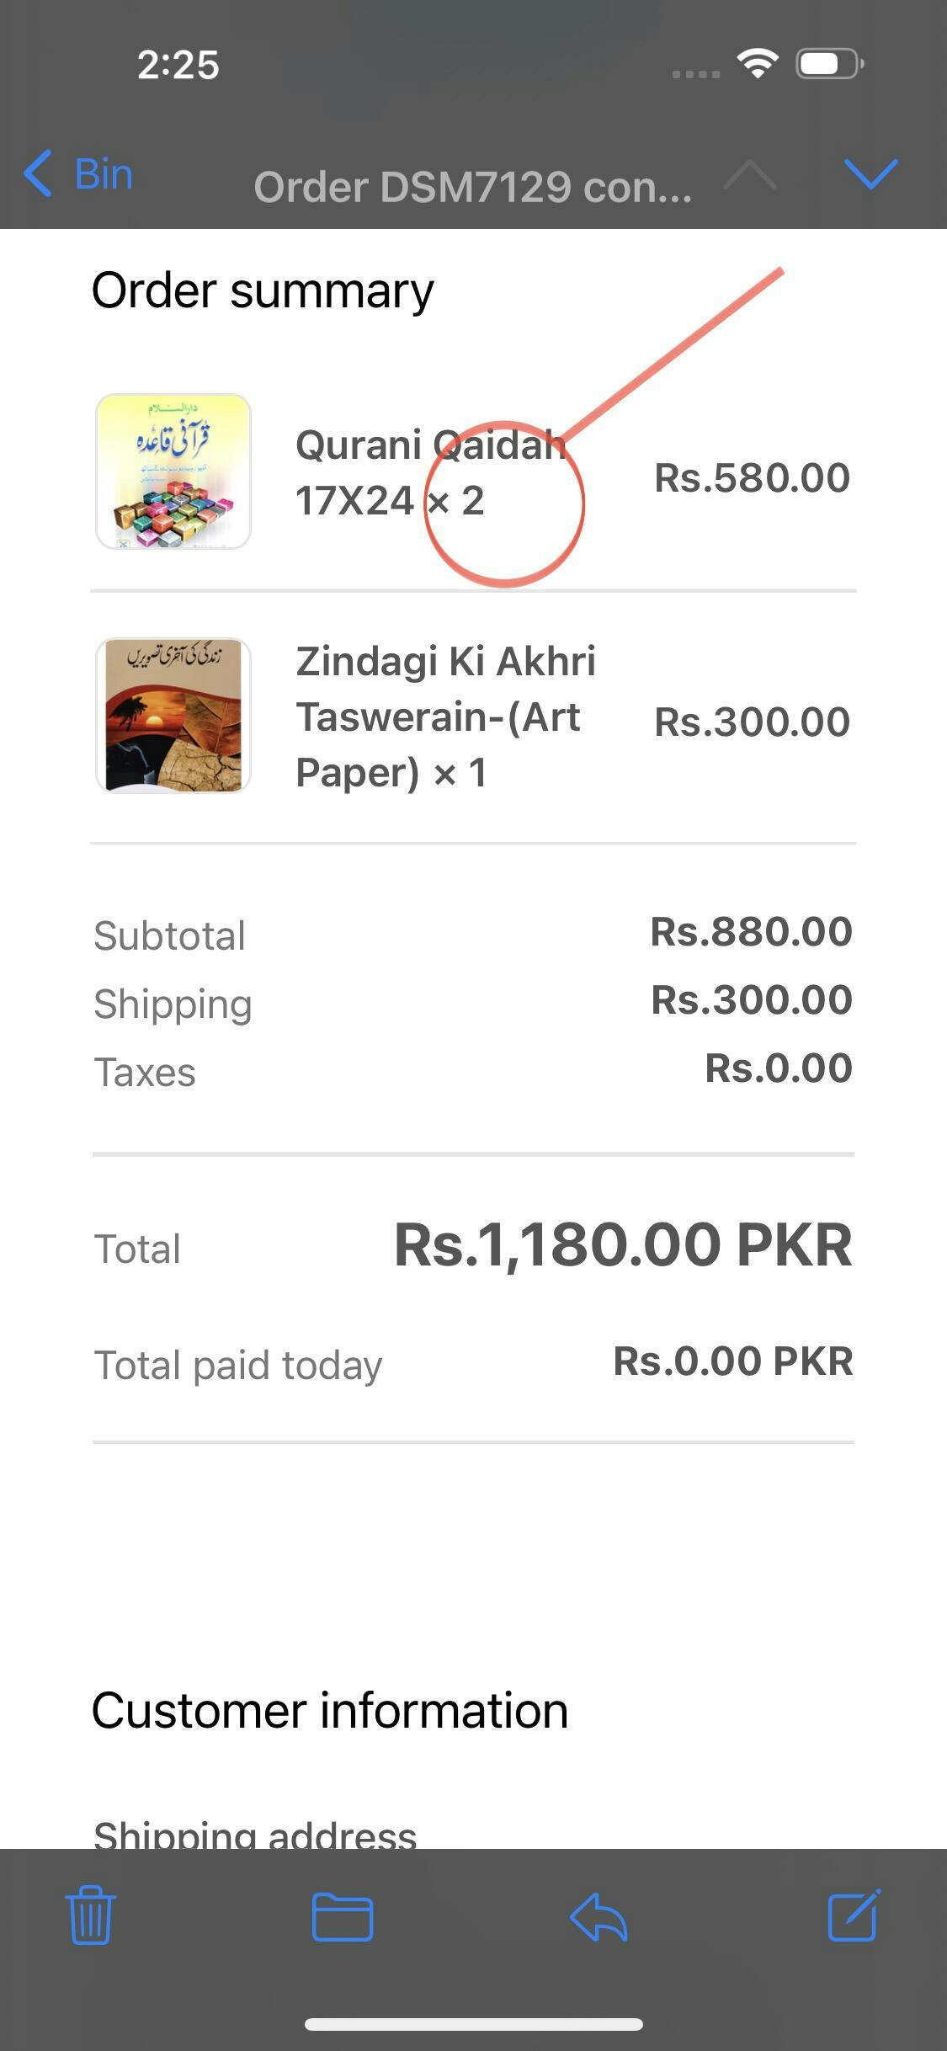Go back to Bin mailbox
The height and width of the screenshot is (2051, 947).
coord(78,174)
